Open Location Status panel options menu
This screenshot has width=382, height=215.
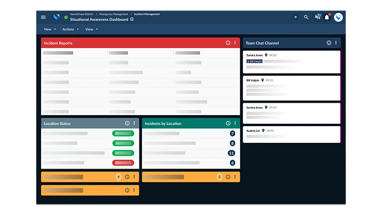[134, 123]
